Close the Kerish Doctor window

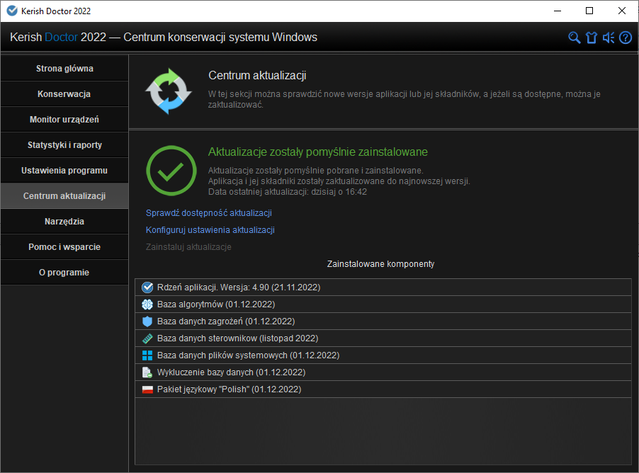[x=622, y=11]
